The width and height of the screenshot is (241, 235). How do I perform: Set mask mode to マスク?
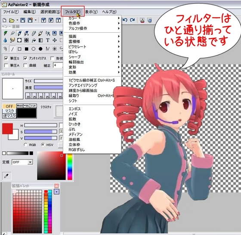[x=9, y=111]
